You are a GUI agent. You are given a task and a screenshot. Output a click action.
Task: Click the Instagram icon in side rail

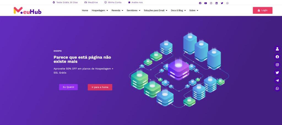[277, 65]
